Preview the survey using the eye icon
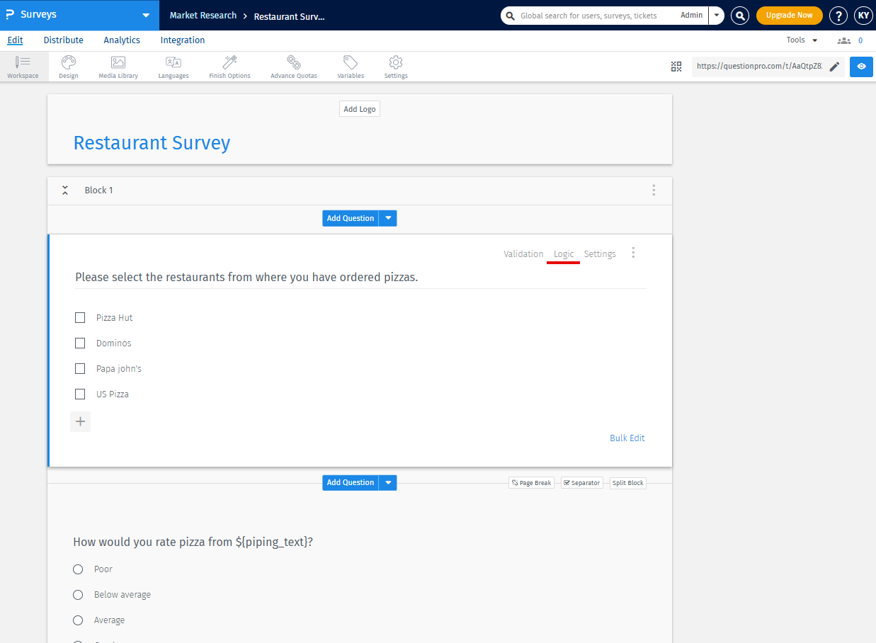 click(x=861, y=67)
